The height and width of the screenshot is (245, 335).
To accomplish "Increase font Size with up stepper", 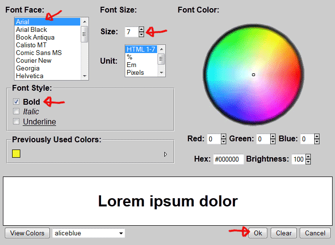I will pyautogui.click(x=141, y=29).
